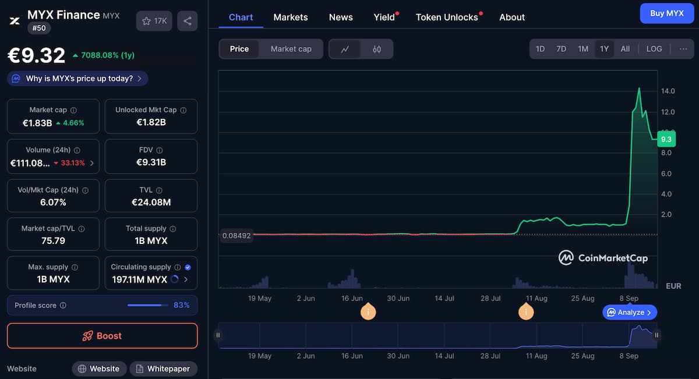
Task: Select the Market cap toggle
Action: point(291,49)
